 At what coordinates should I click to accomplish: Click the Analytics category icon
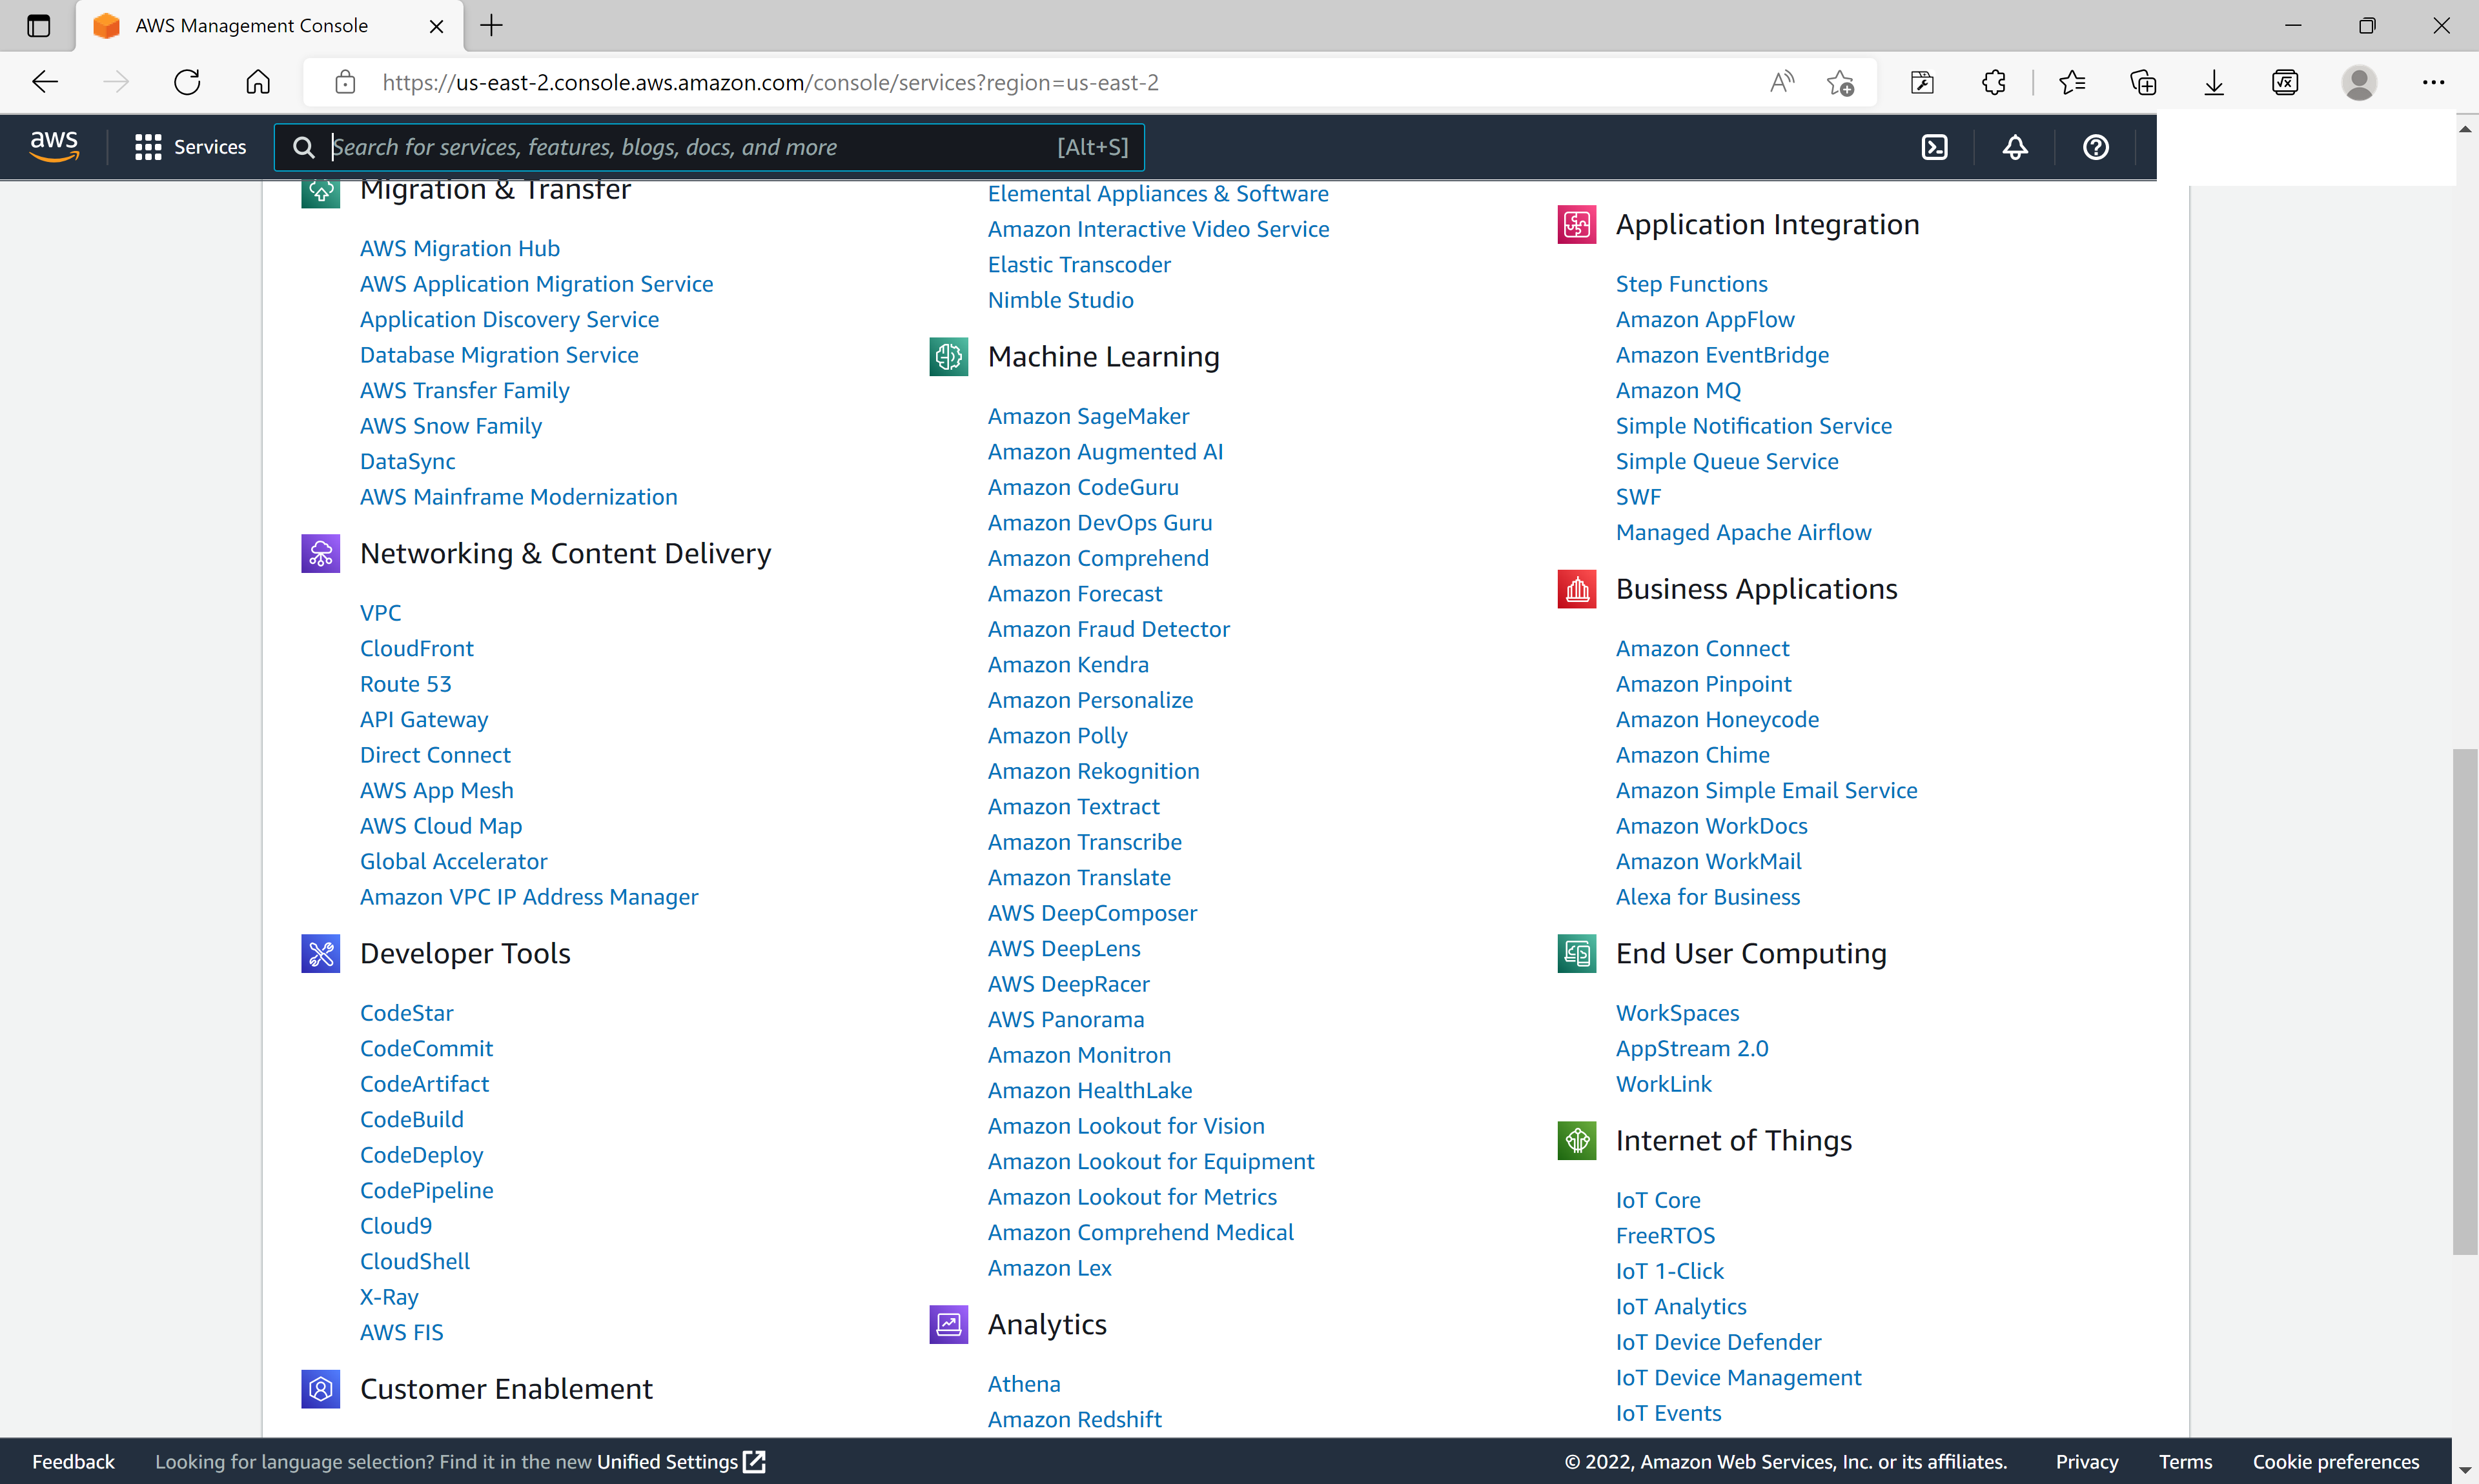click(x=948, y=1324)
